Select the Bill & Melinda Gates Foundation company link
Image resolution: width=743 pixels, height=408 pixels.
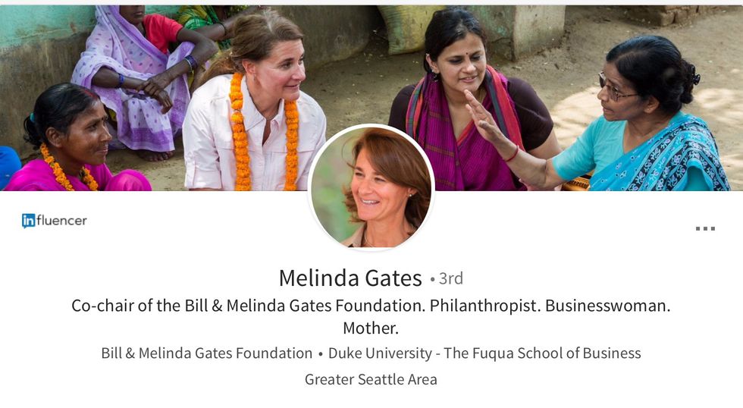(207, 353)
